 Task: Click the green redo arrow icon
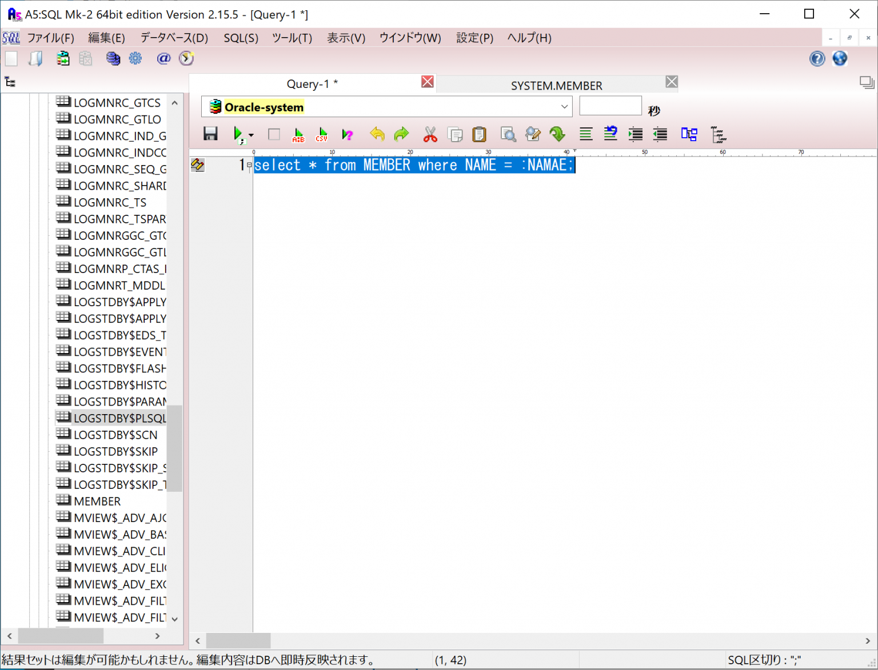[402, 134]
